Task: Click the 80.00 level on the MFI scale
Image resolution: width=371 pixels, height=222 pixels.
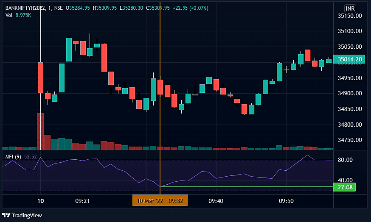Action: (x=346, y=160)
